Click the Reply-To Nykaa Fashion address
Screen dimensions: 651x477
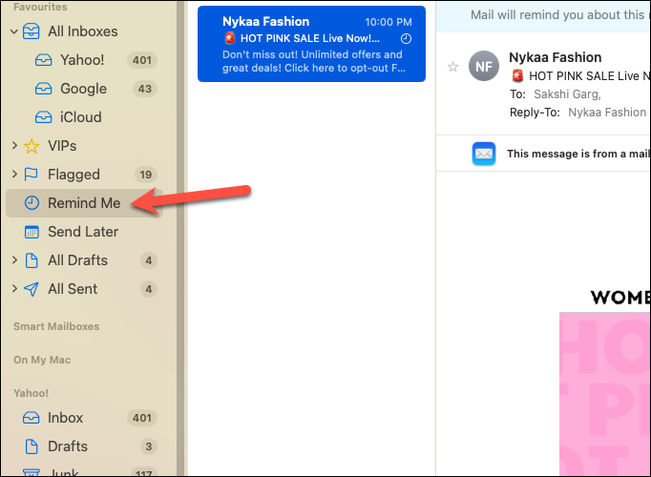tap(607, 113)
